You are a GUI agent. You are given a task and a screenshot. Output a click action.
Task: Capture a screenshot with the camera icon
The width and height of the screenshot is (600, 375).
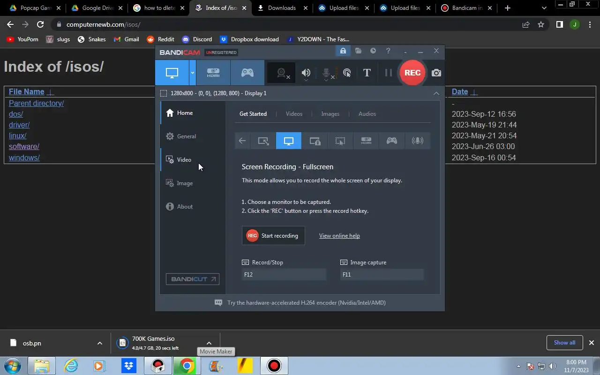(436, 73)
